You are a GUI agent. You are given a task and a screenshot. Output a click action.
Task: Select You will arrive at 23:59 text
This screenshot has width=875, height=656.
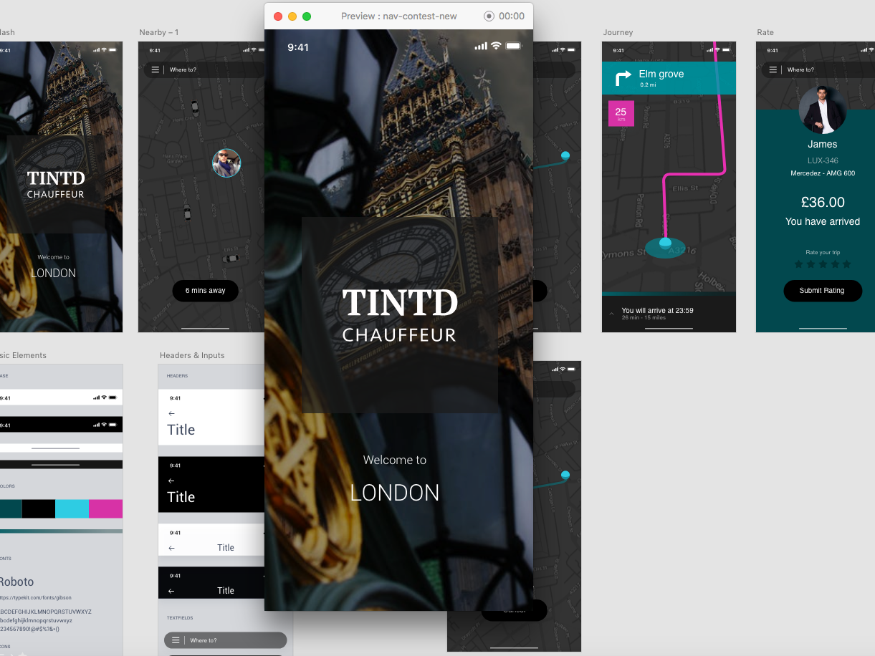[658, 311]
